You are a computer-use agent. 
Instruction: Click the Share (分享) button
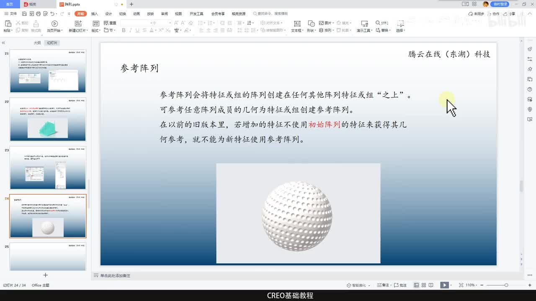tap(510, 14)
